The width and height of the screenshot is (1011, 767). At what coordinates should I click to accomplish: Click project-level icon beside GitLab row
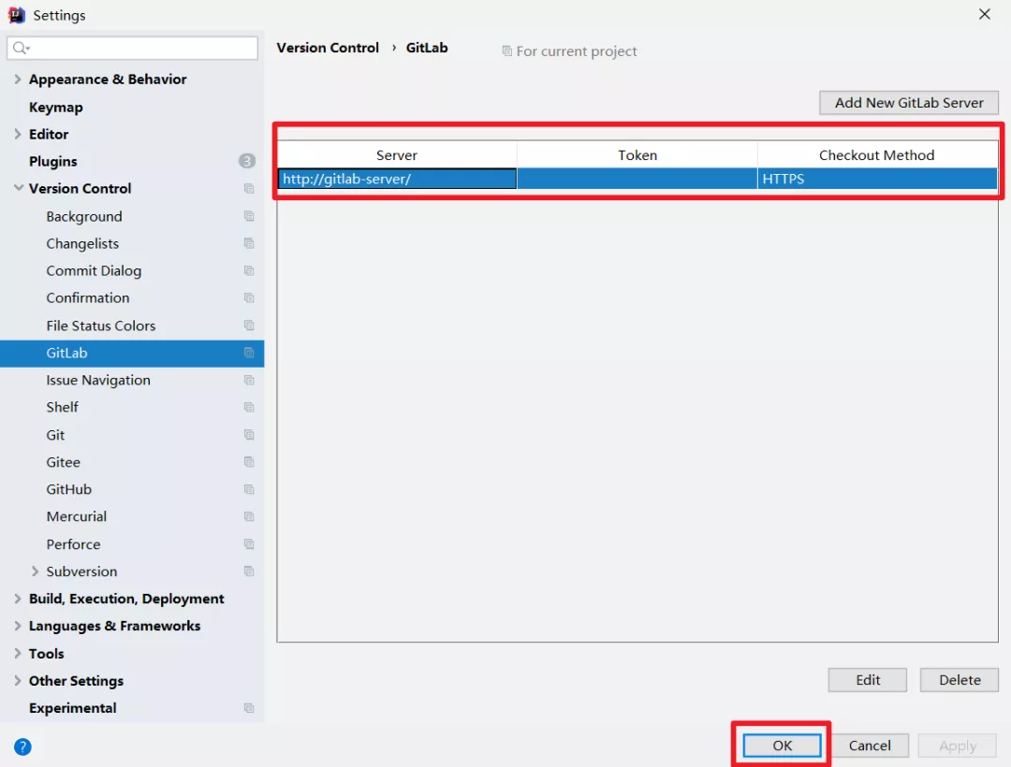pyautogui.click(x=249, y=353)
